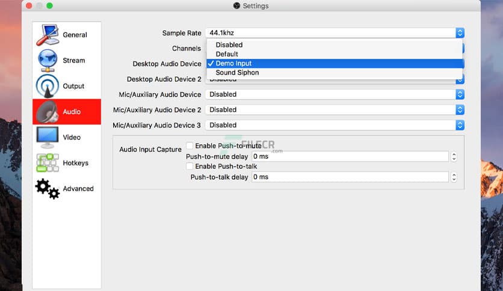Pick Default in the device list
Screen dimensions: 503x291
coord(227,54)
